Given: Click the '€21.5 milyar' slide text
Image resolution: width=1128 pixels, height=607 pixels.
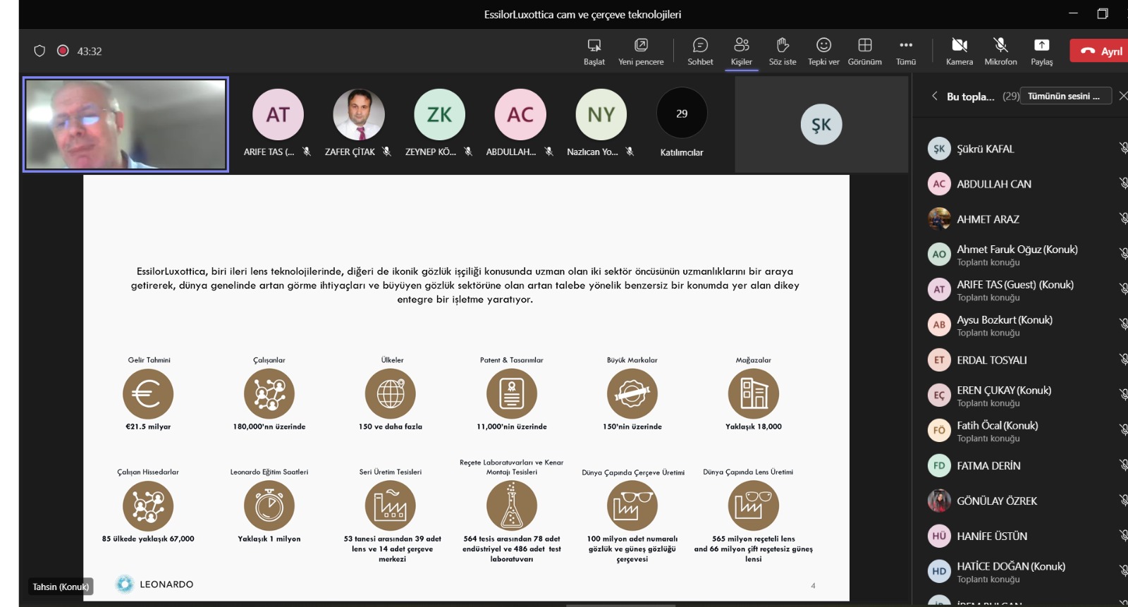Looking at the screenshot, I should point(148,427).
